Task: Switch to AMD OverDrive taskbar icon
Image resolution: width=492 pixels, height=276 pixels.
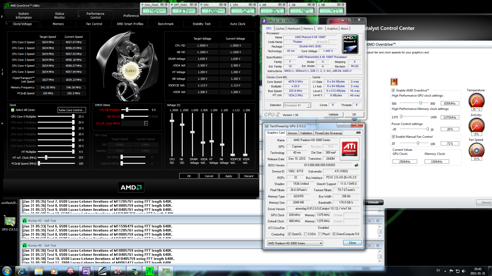Action: click(134, 271)
